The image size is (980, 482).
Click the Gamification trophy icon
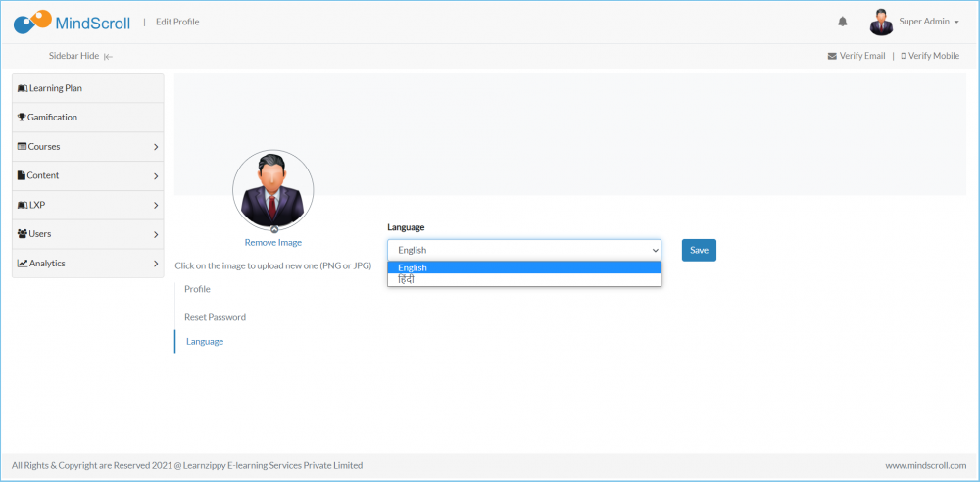tap(22, 117)
